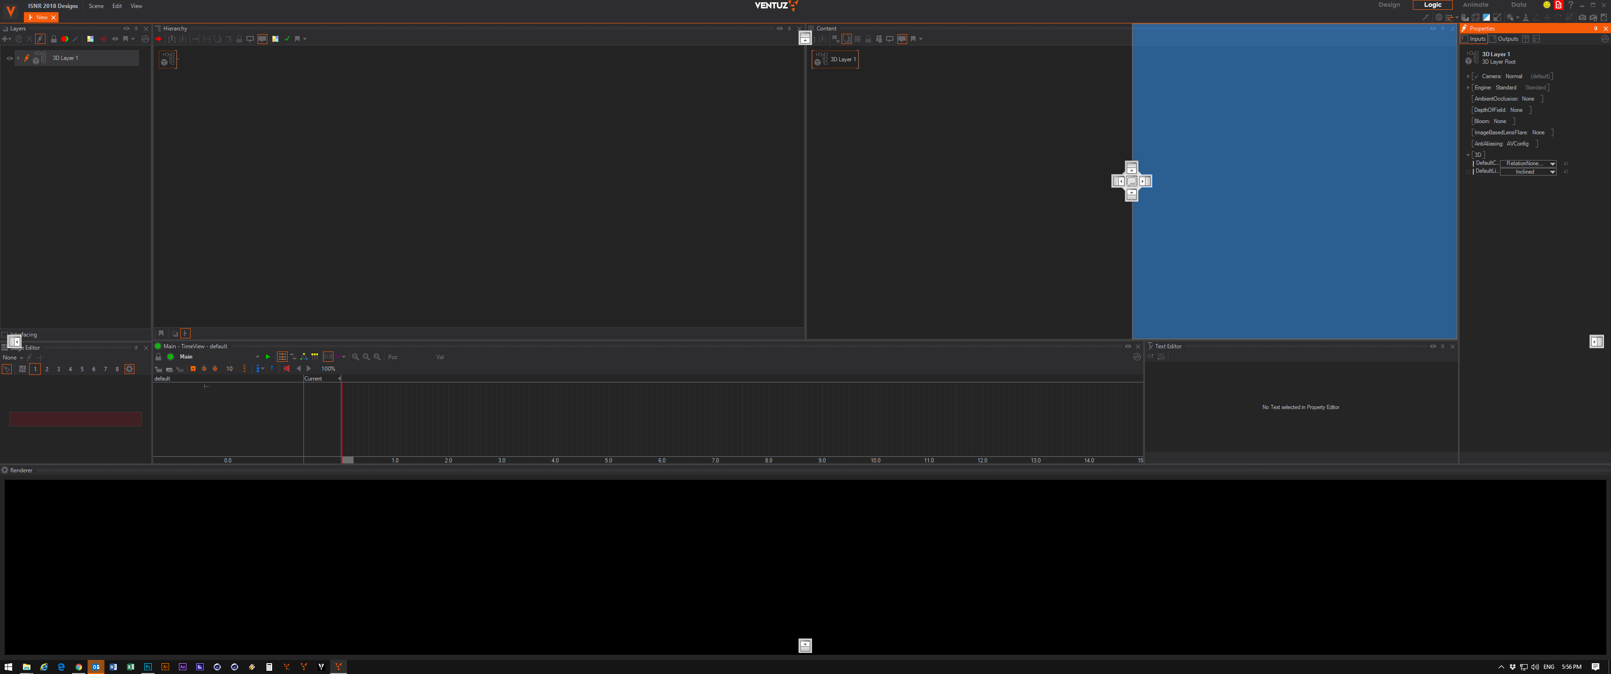Toggle the DefaultLi... property checkbox
This screenshot has height=674, width=1611.
click(x=1468, y=172)
